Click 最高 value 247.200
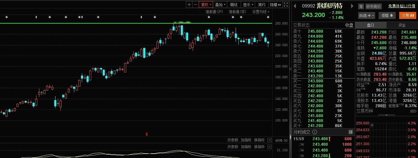 pyautogui.click(x=379, y=37)
